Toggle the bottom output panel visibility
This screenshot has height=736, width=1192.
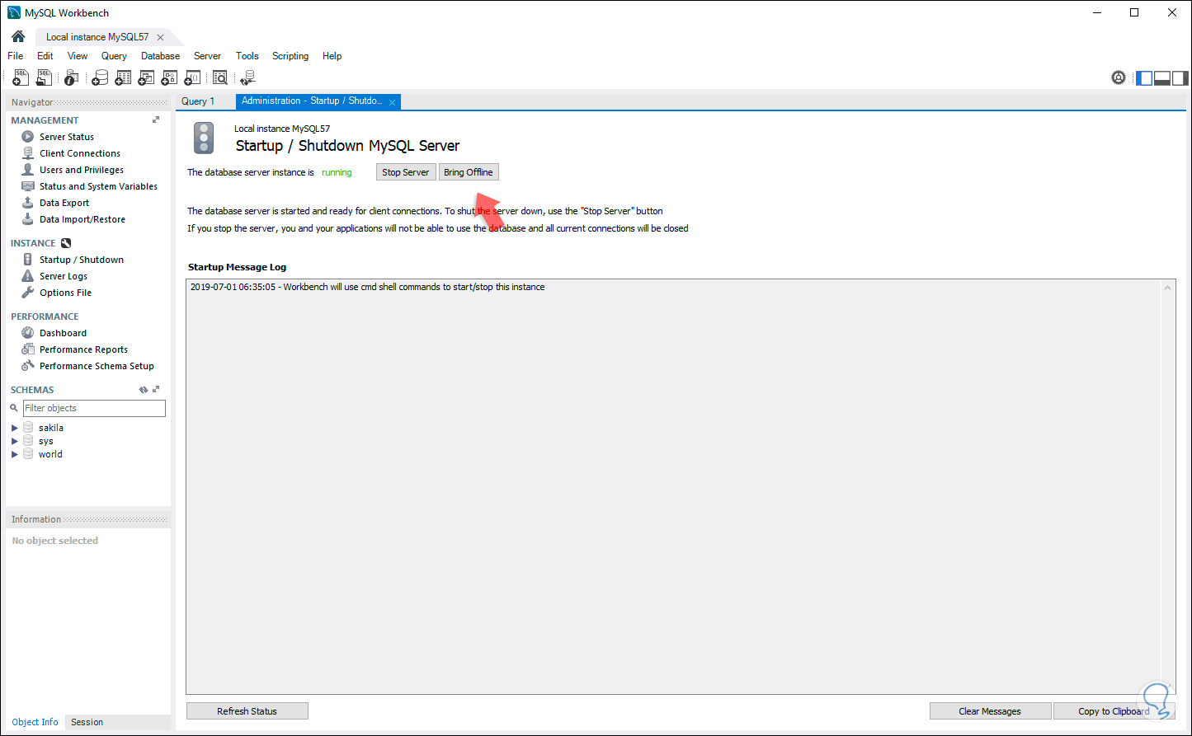1162,78
